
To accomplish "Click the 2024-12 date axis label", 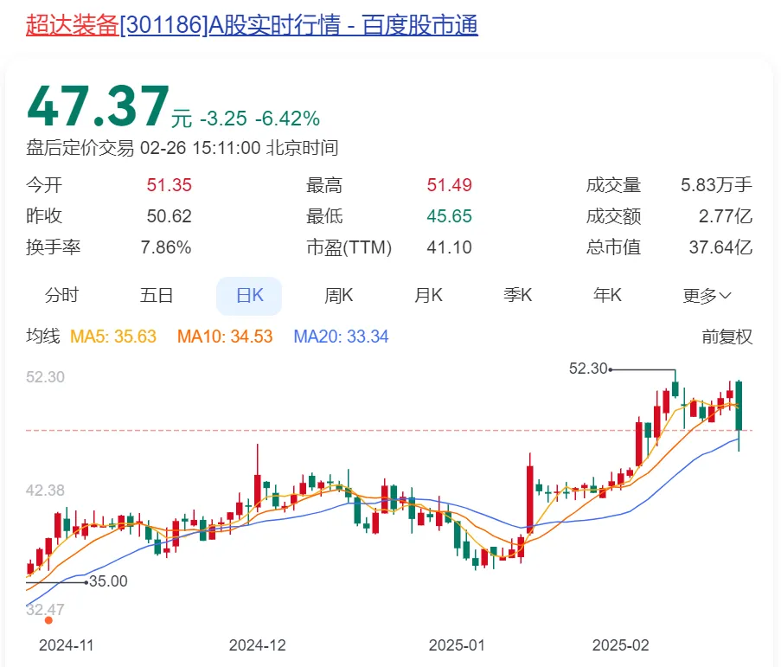I will [x=257, y=645].
